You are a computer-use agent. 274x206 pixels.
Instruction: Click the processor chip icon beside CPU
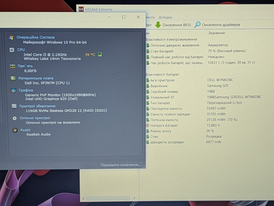[x=12, y=50]
